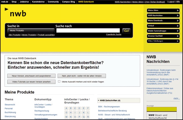Click arrow icon beside Mobile Sammelmappe
Viewport: 183px width, 120px height.
tap(178, 31)
